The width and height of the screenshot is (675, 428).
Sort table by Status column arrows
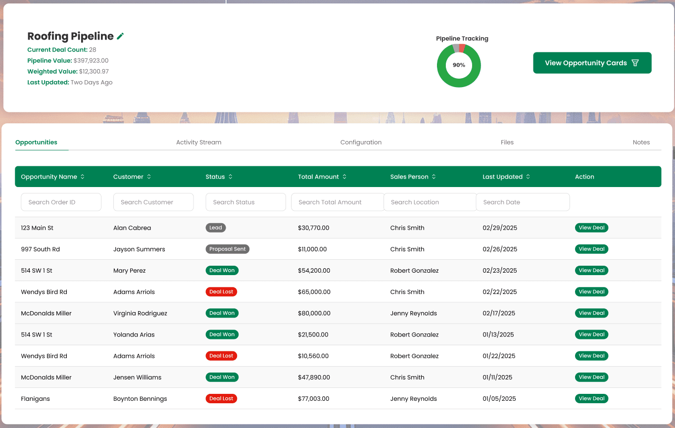(231, 177)
